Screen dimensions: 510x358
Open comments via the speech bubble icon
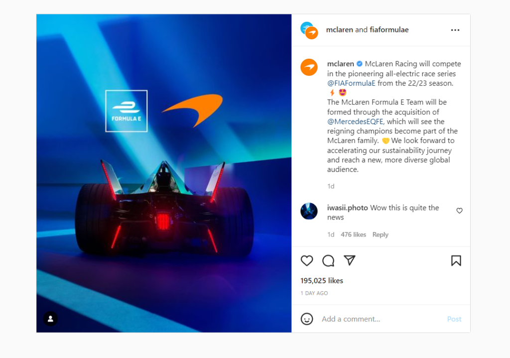click(328, 261)
